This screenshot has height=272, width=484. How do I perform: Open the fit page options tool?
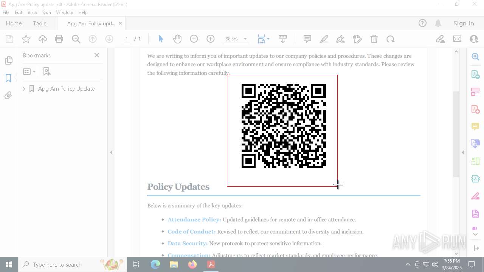263,39
